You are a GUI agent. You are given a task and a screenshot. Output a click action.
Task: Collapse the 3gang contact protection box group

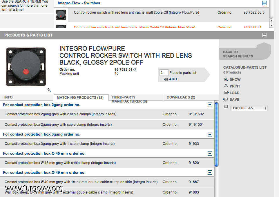coord(210,134)
